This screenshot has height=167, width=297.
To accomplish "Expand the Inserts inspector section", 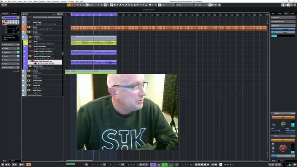I will [x=11, y=56].
